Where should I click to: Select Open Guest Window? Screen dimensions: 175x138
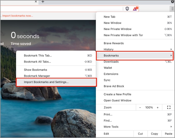(x=135, y=100)
